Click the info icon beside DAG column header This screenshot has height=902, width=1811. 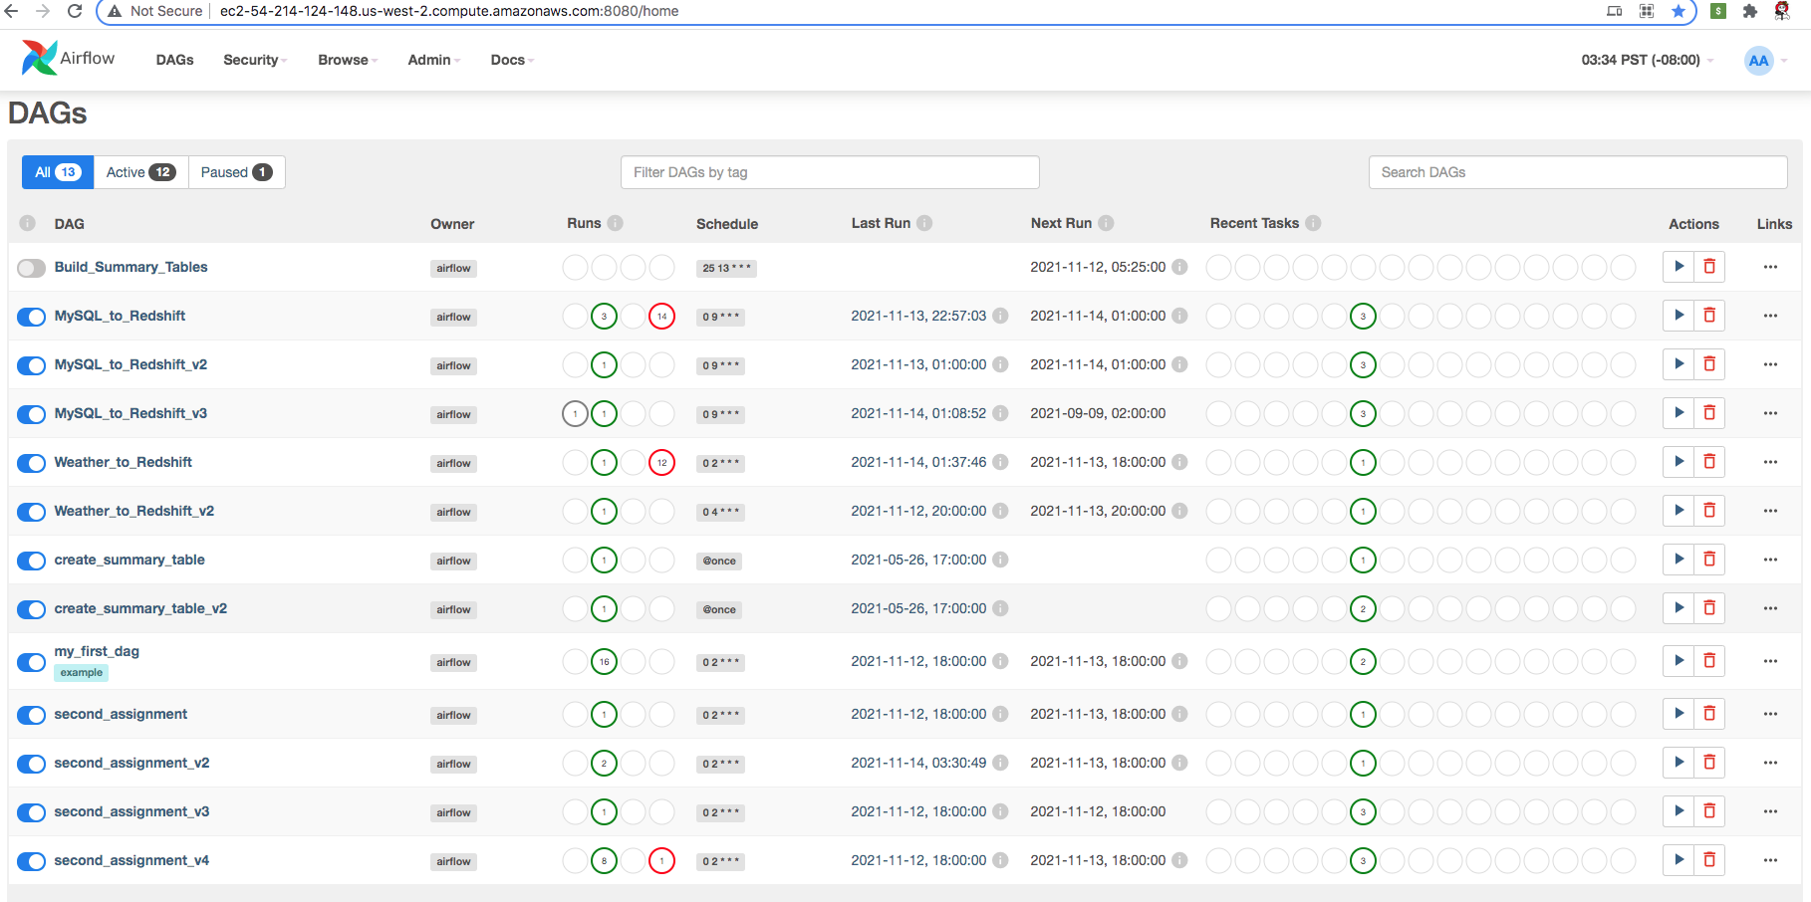28,223
